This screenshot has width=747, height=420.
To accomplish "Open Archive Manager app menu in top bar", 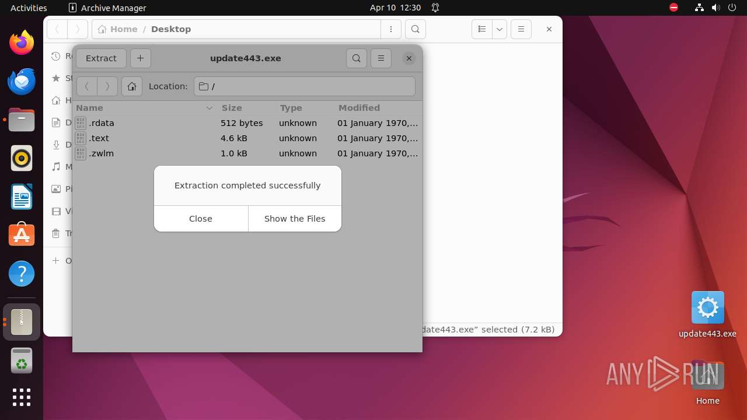I will pos(107,8).
